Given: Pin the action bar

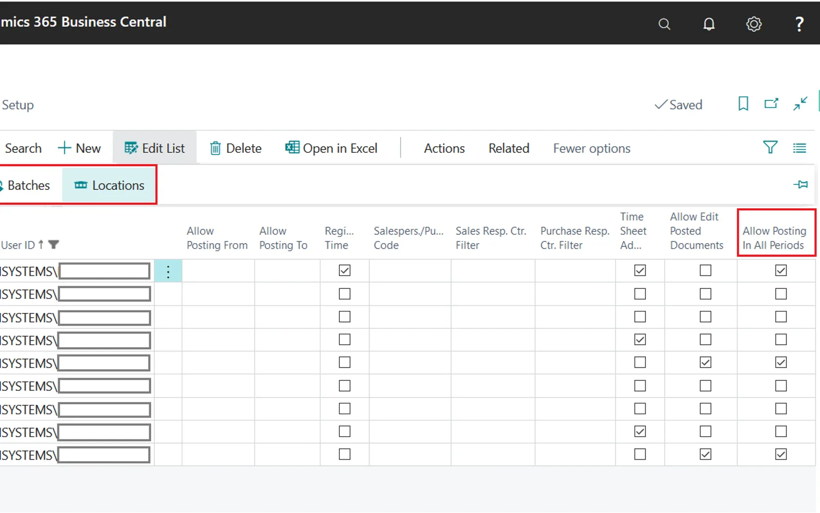Looking at the screenshot, I should pyautogui.click(x=800, y=184).
